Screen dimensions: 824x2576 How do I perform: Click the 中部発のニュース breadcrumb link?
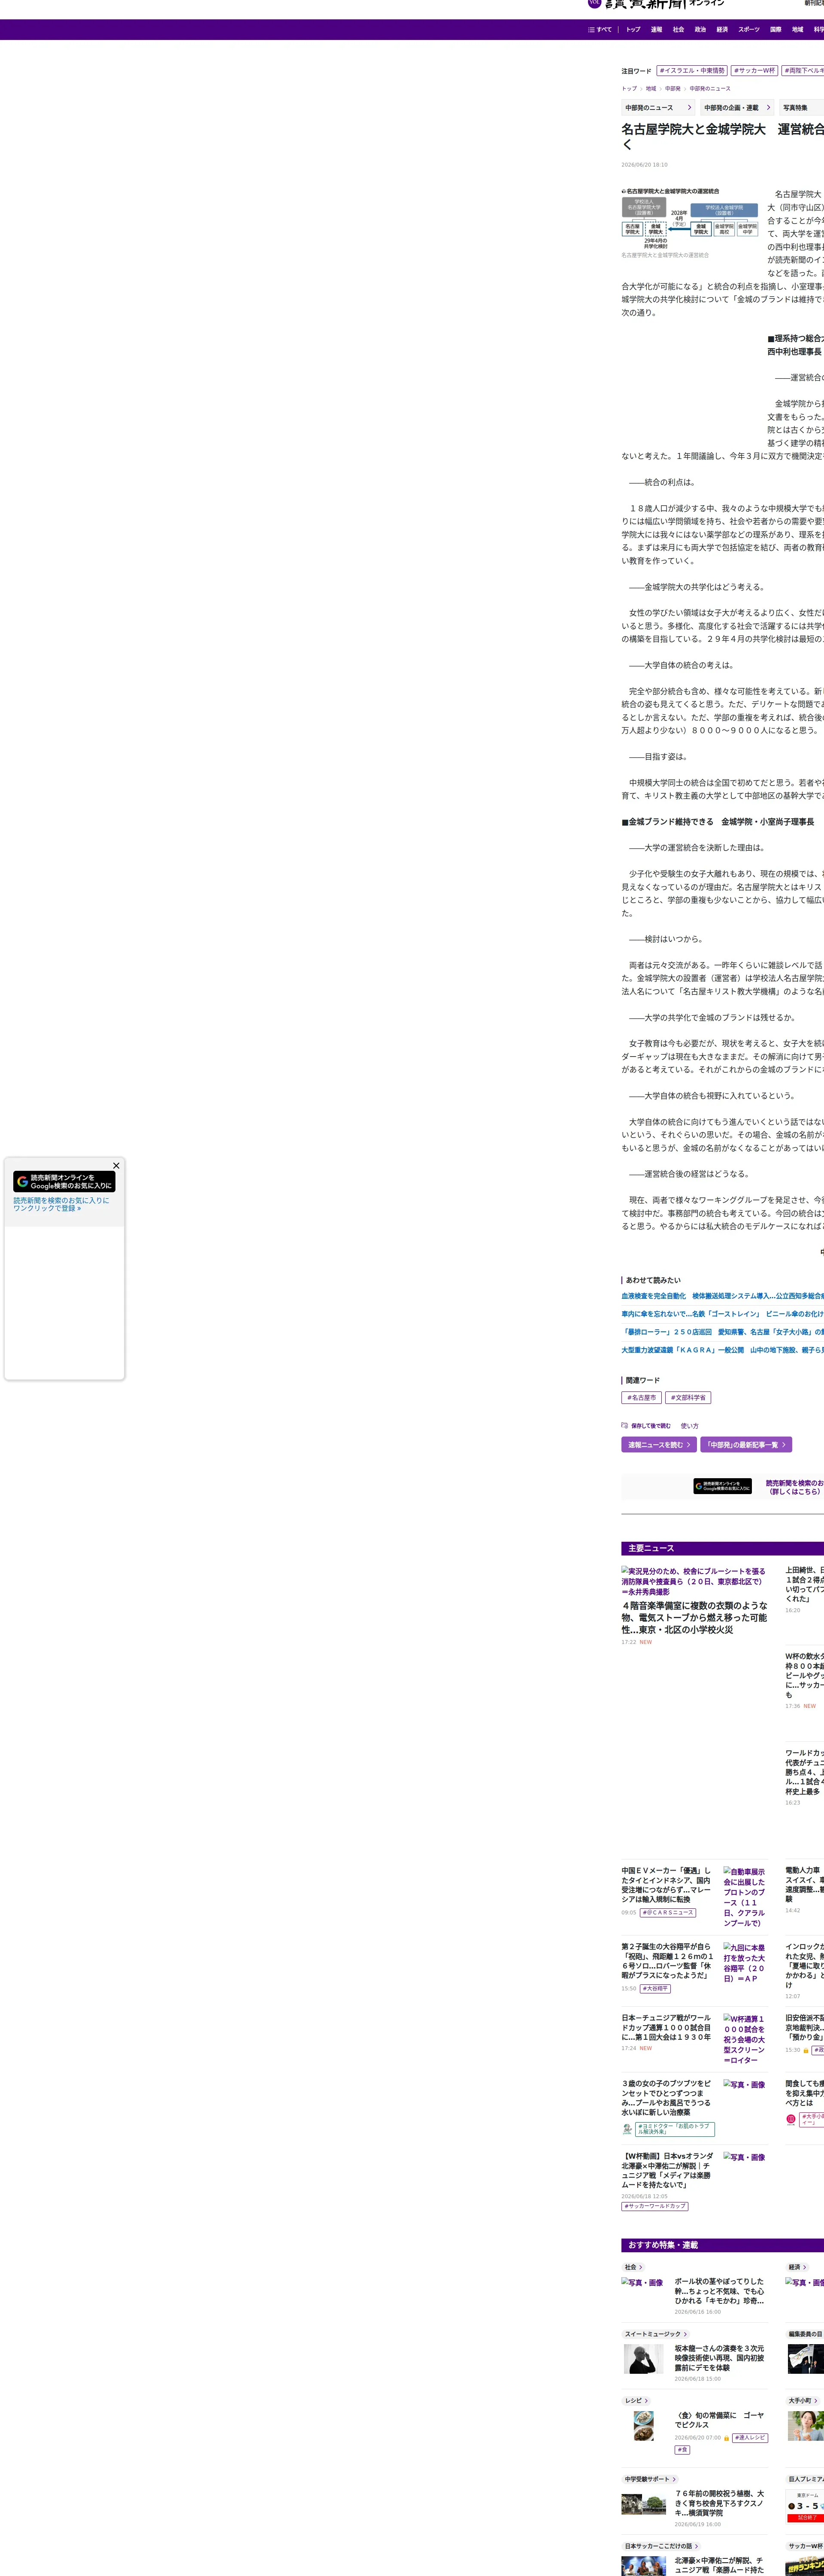(710, 88)
